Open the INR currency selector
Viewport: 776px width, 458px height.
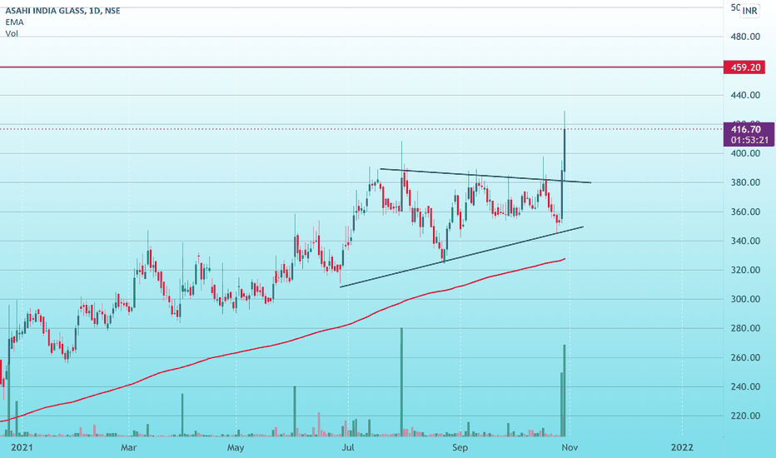point(749,10)
